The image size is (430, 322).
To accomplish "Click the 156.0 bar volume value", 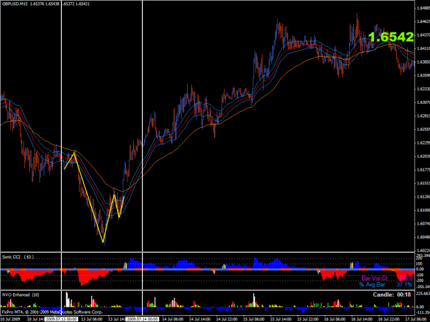I will (406, 278).
